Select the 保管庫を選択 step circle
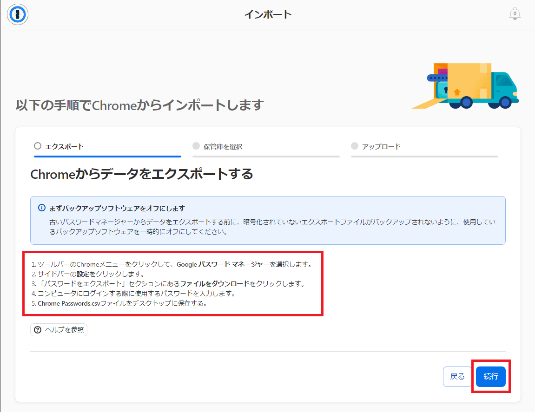 pyautogui.click(x=196, y=146)
